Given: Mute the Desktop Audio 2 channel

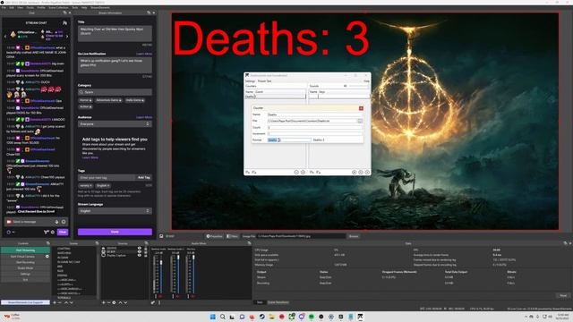Looking at the screenshot, I should (x=177, y=296).
